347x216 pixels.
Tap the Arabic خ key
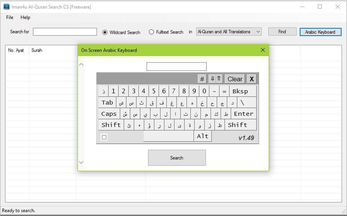coord(202,103)
